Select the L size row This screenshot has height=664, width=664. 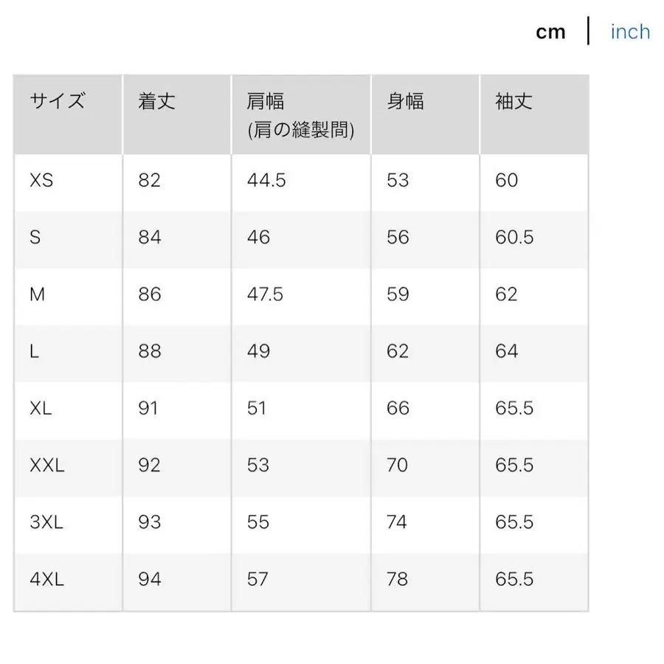point(33,352)
